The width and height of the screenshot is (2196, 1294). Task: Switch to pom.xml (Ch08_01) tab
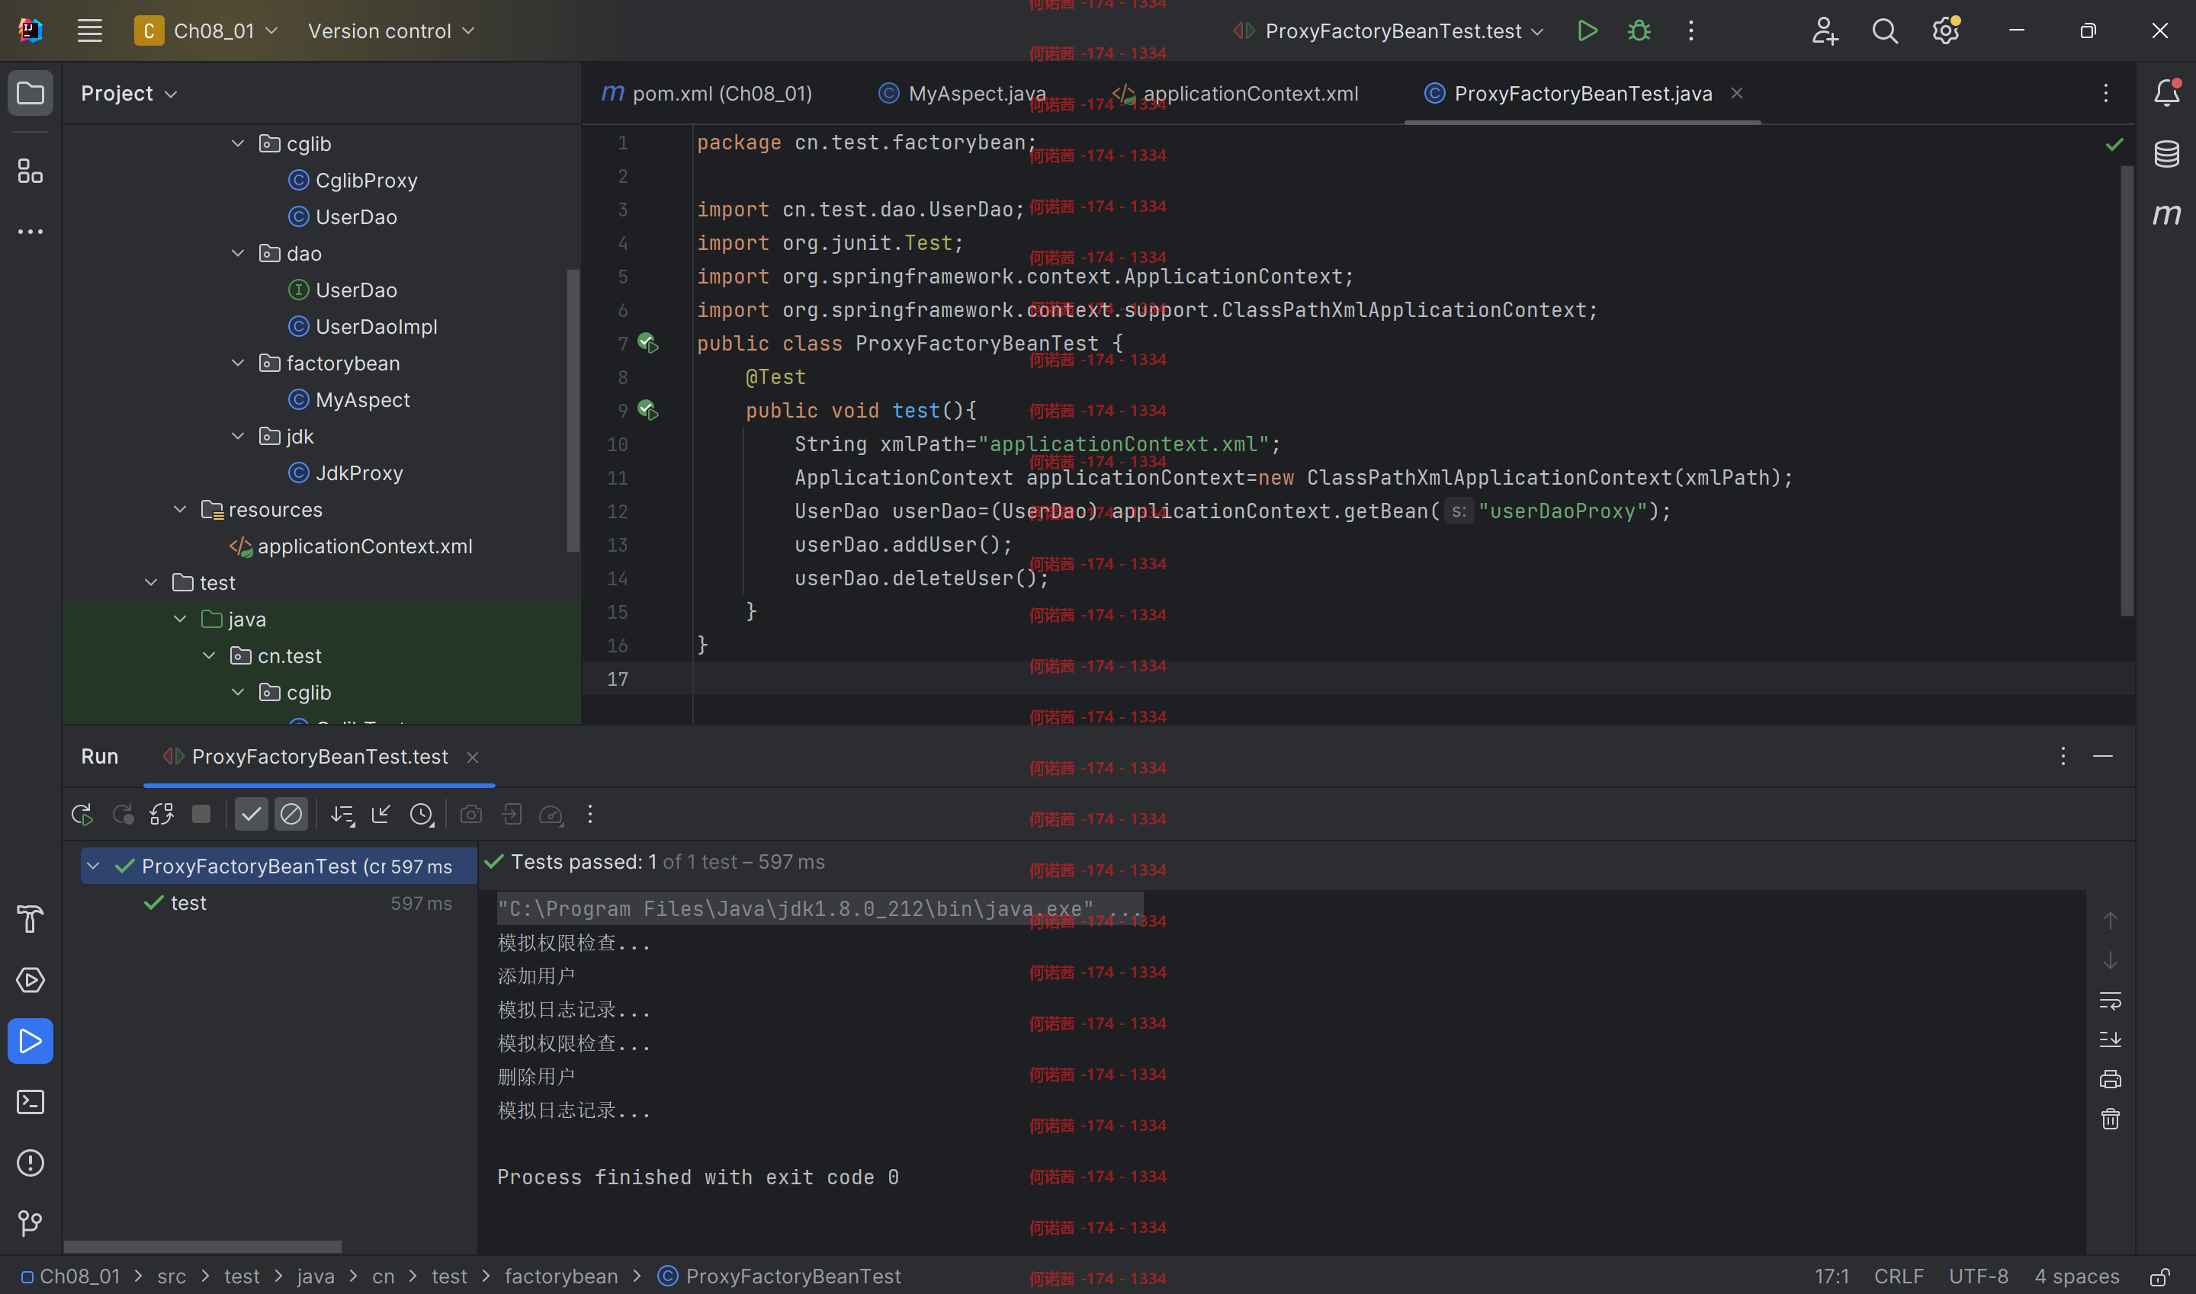707,93
